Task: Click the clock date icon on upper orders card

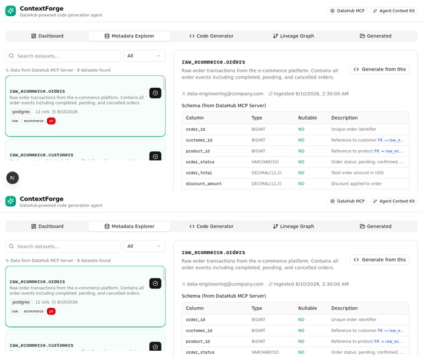Action: (x=54, y=112)
